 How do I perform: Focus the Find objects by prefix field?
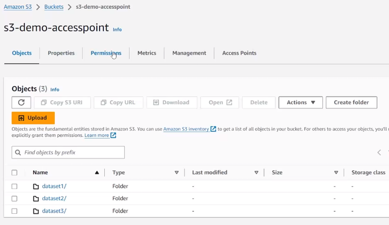68,153
